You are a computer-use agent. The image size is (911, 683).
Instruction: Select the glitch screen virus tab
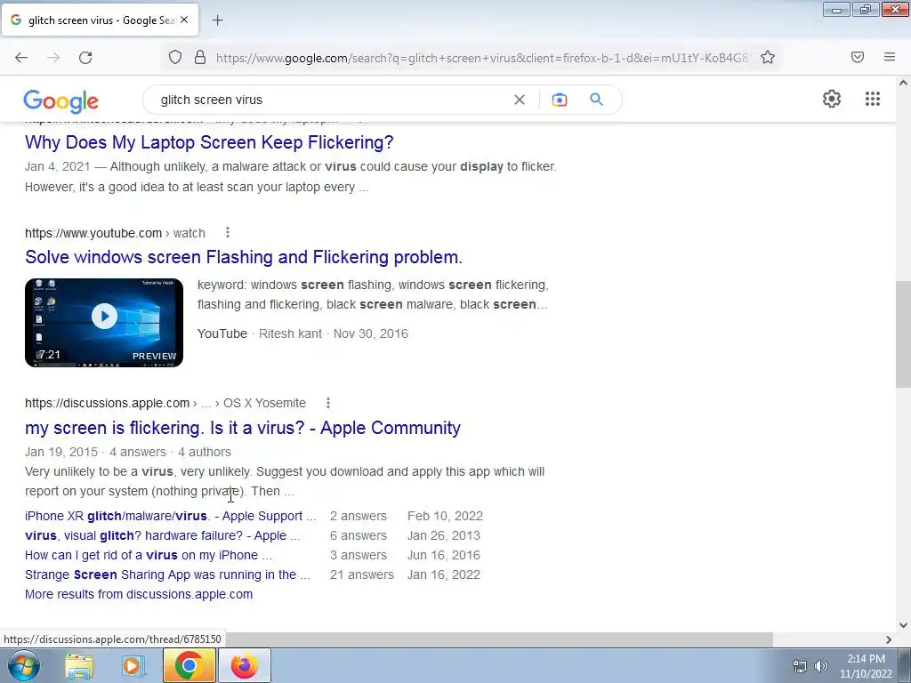tap(99, 20)
